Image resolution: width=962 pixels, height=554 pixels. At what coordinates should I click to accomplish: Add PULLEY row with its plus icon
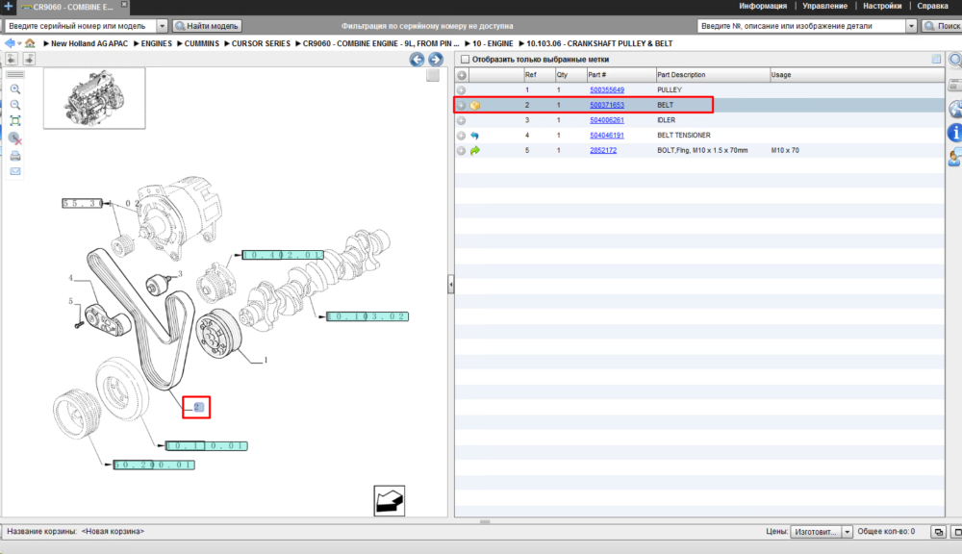(x=462, y=90)
